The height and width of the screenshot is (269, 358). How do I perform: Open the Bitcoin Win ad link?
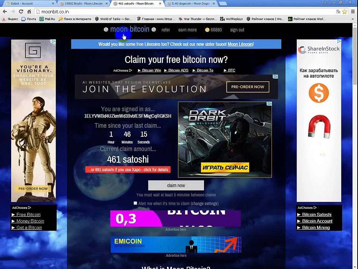pyautogui.click(x=149, y=70)
